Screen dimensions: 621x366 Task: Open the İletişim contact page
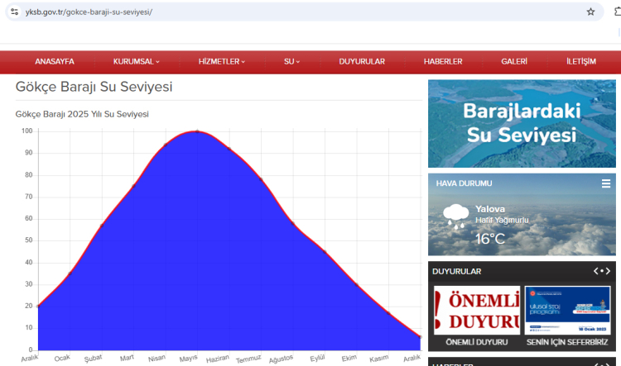[x=581, y=62]
